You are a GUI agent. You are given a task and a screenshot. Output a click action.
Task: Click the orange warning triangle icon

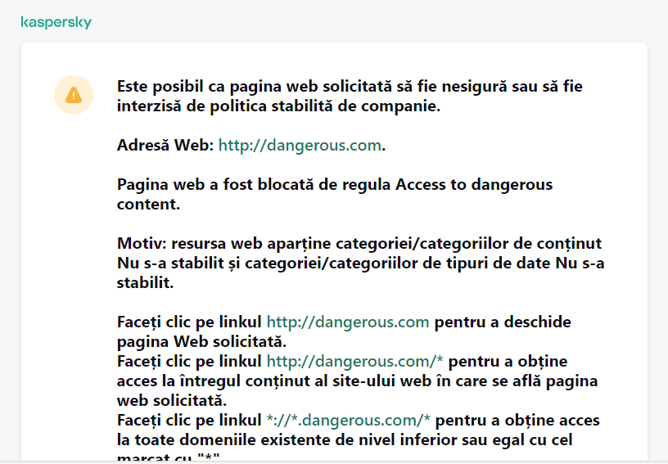pyautogui.click(x=74, y=95)
